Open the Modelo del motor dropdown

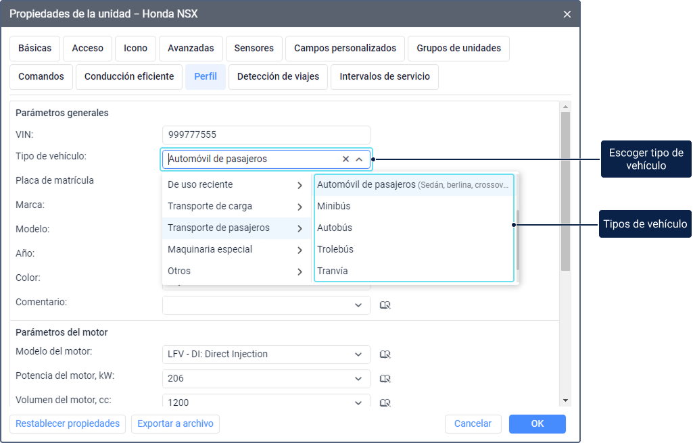pyautogui.click(x=358, y=354)
